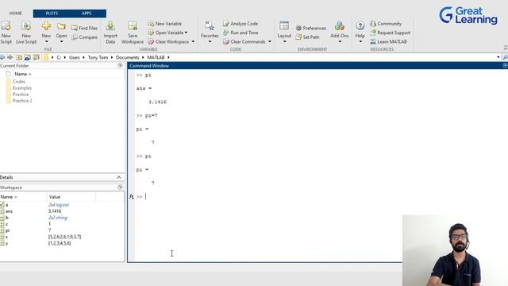Click Analyze Code
The height and width of the screenshot is (286, 508).
tap(241, 24)
